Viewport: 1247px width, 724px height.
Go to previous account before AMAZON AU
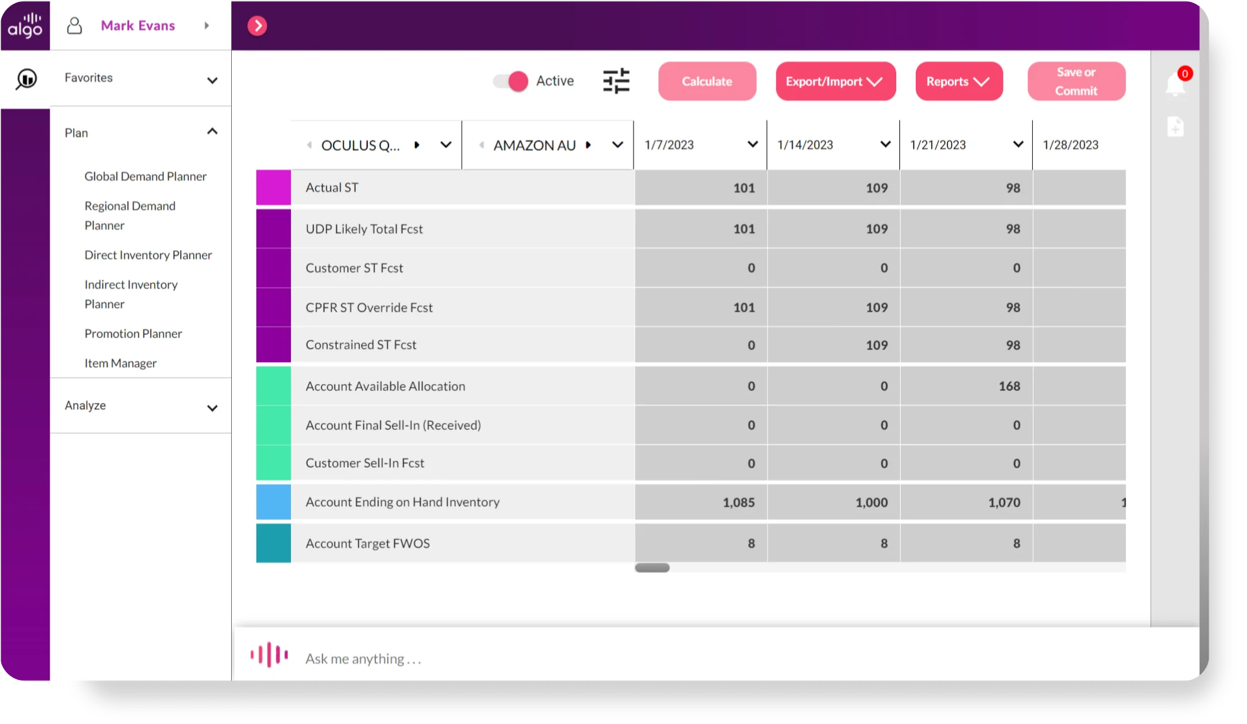point(481,145)
